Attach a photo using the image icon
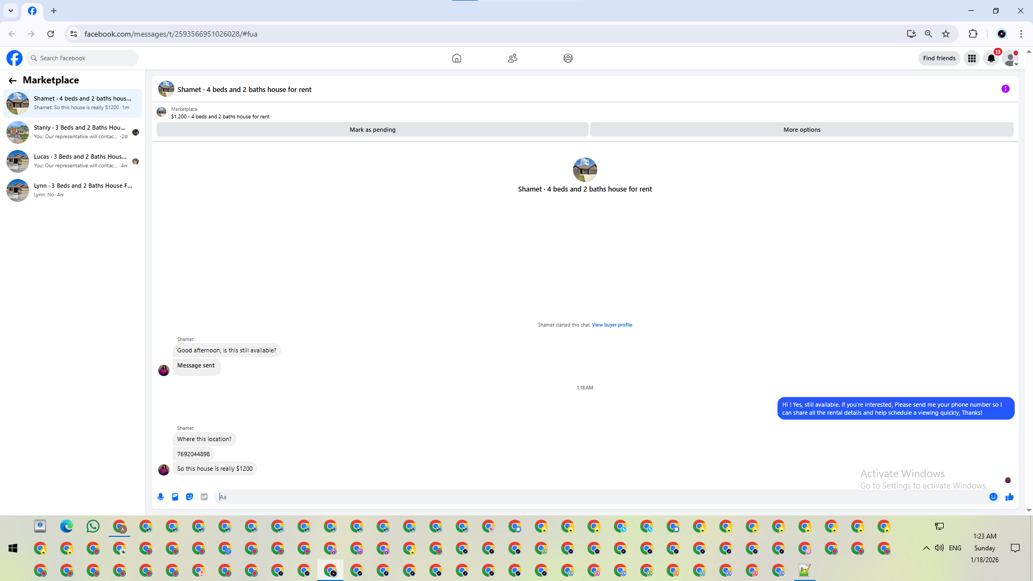 (175, 497)
